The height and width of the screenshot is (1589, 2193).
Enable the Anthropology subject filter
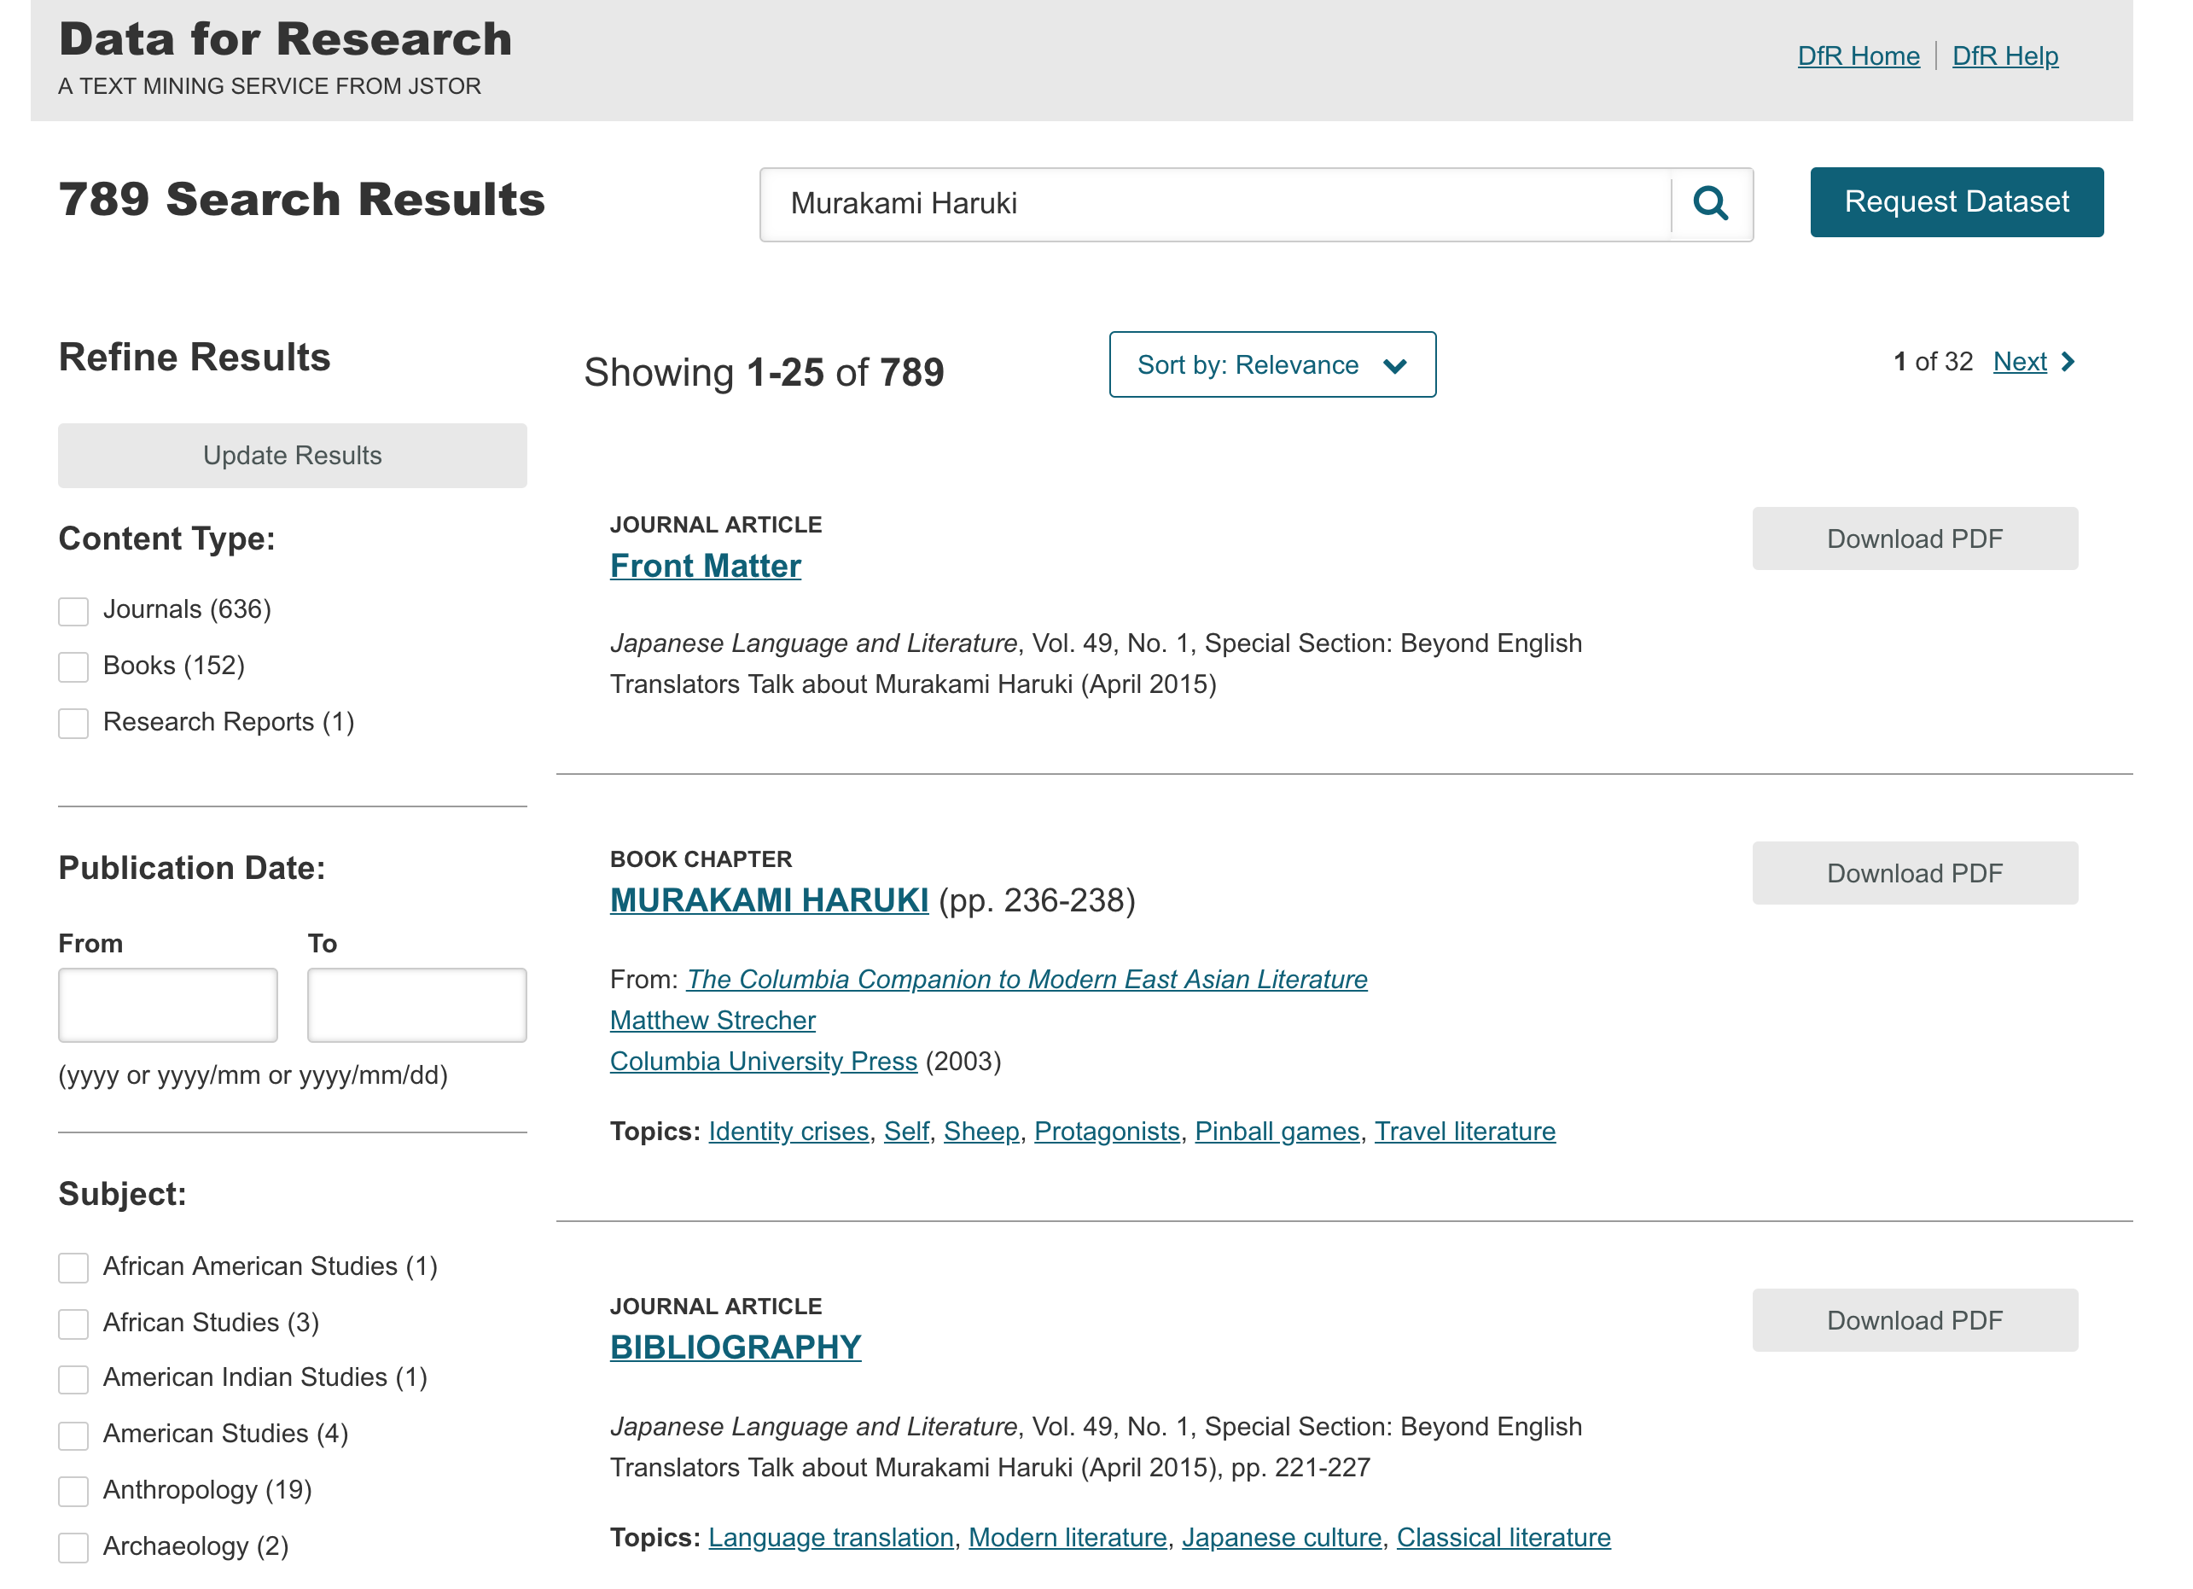(x=73, y=1493)
